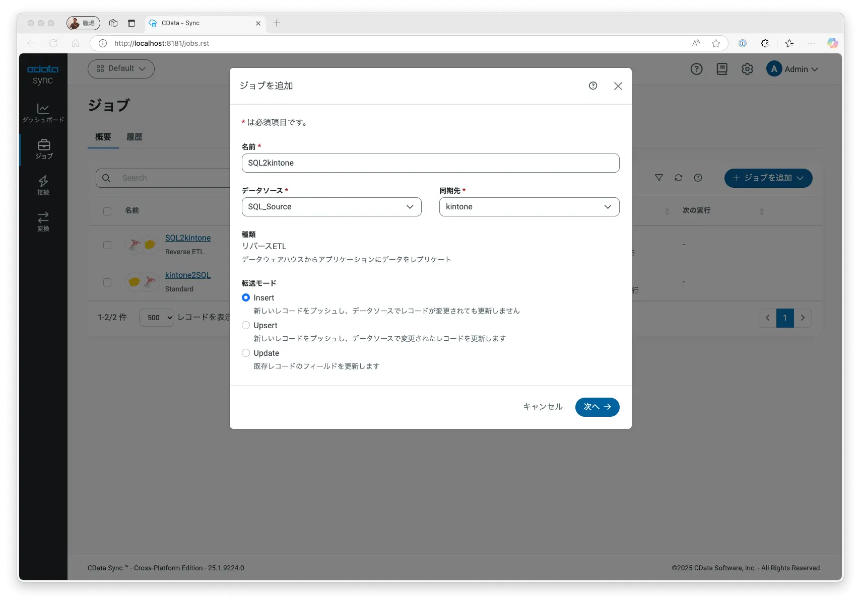Open the SQL2kintone job link
861x603 pixels.
188,238
